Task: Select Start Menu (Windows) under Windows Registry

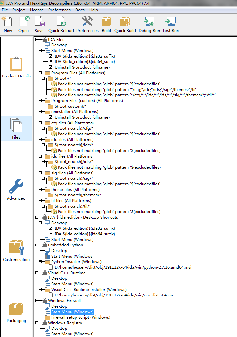Action: (x=73, y=334)
